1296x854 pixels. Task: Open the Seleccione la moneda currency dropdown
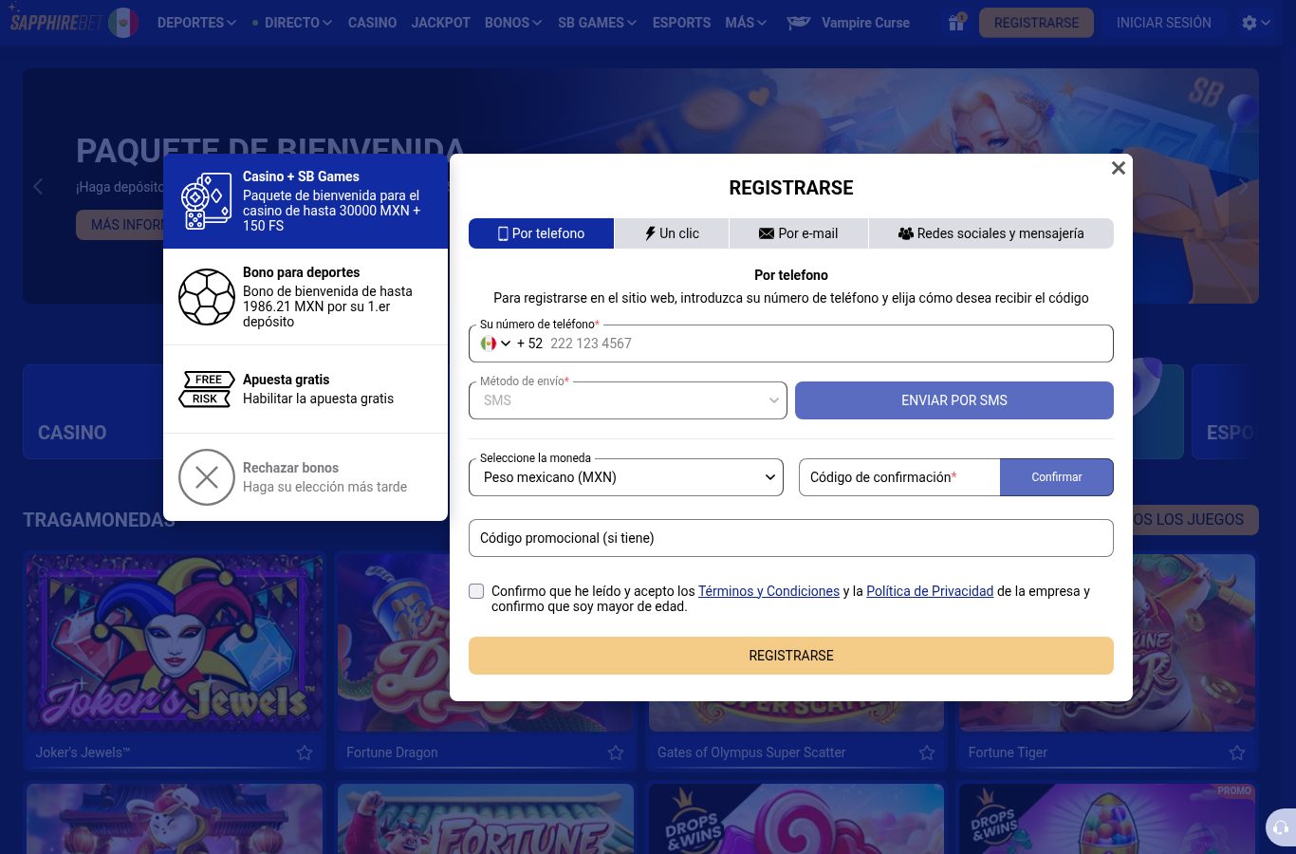tap(626, 477)
